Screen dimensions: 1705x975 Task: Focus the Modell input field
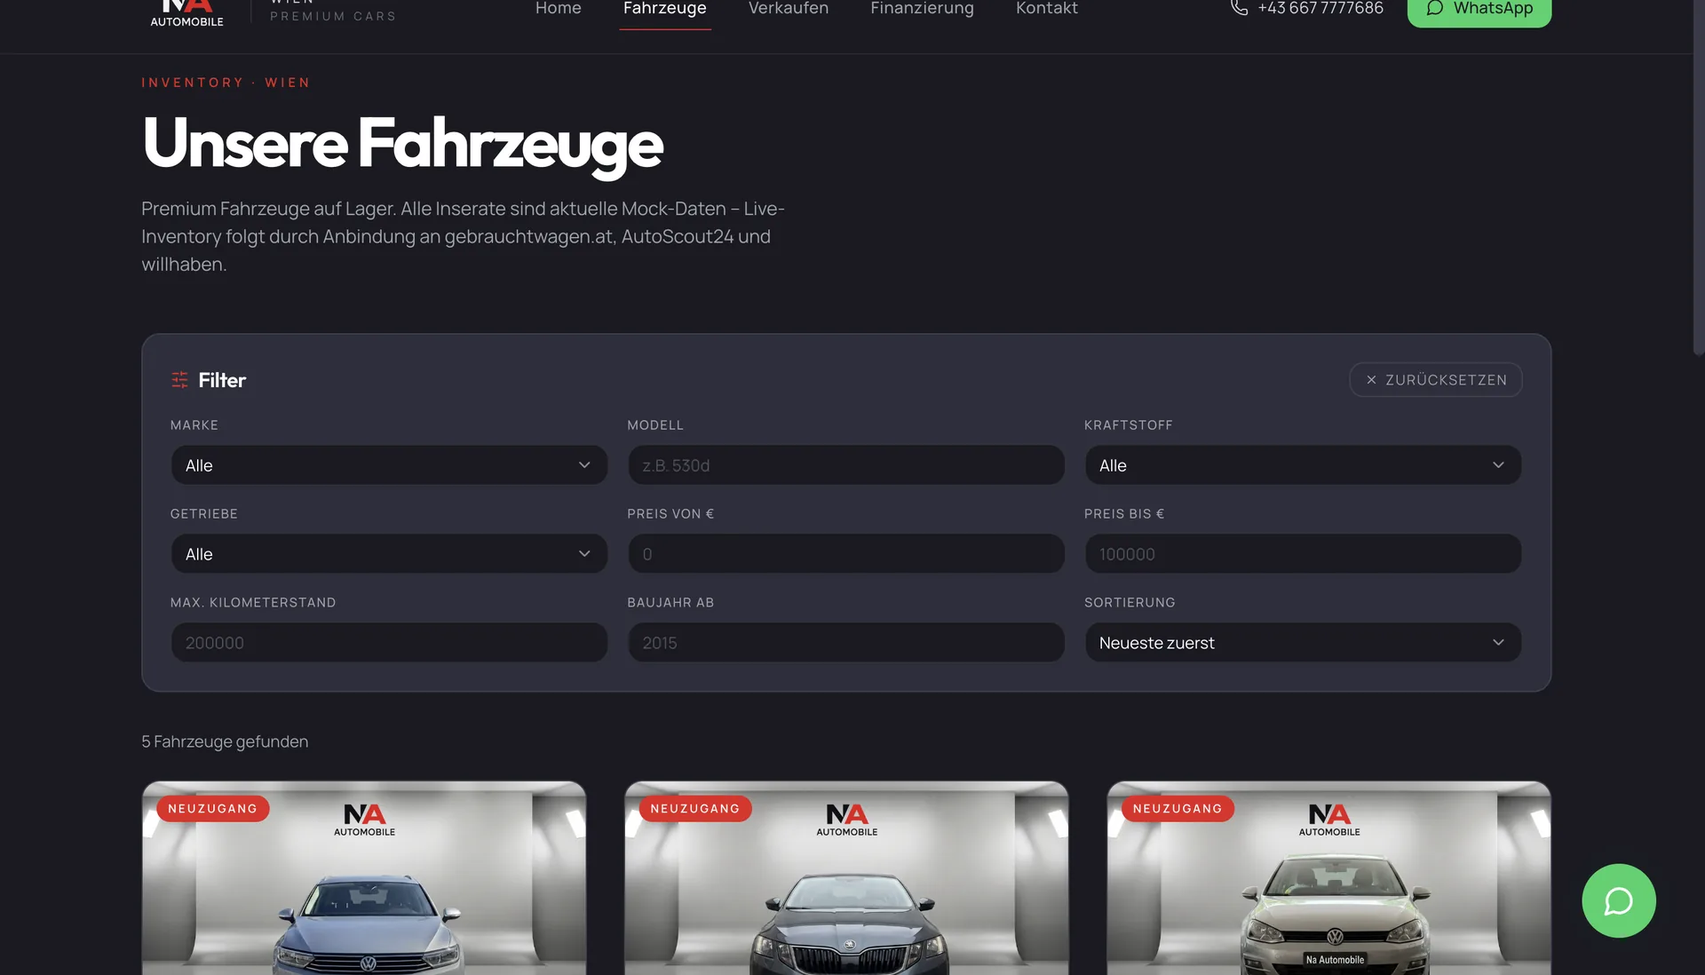pyautogui.click(x=845, y=465)
